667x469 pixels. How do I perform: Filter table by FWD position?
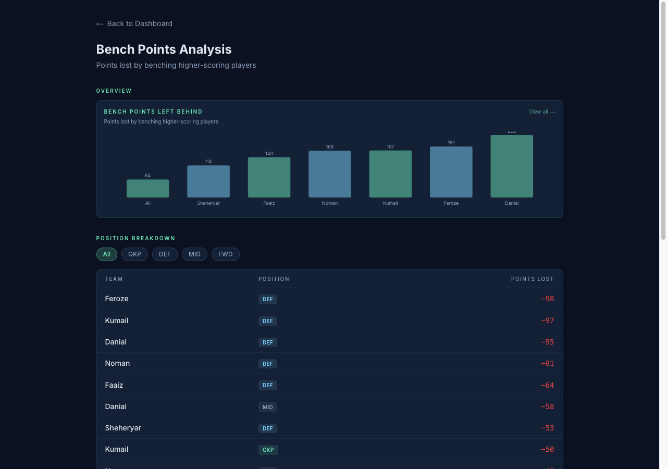click(x=225, y=254)
